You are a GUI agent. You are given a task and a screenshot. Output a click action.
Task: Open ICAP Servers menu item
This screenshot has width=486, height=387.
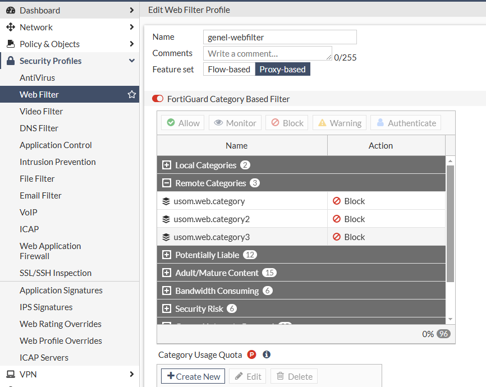point(44,358)
